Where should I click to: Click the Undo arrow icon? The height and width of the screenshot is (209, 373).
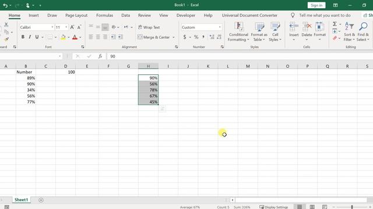(5, 5)
